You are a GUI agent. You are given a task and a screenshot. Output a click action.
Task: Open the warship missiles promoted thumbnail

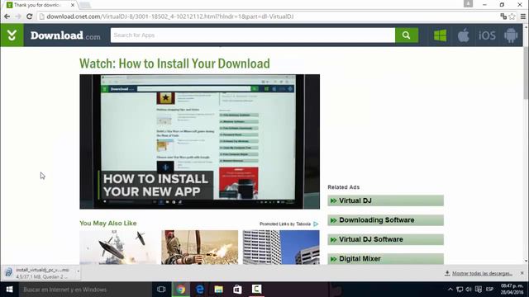click(x=118, y=247)
